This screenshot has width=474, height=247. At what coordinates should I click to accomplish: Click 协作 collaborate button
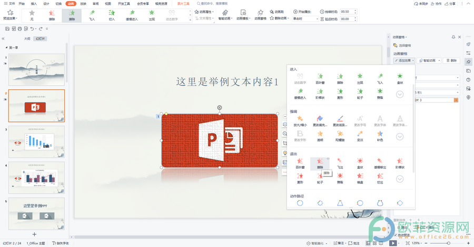(436, 4)
